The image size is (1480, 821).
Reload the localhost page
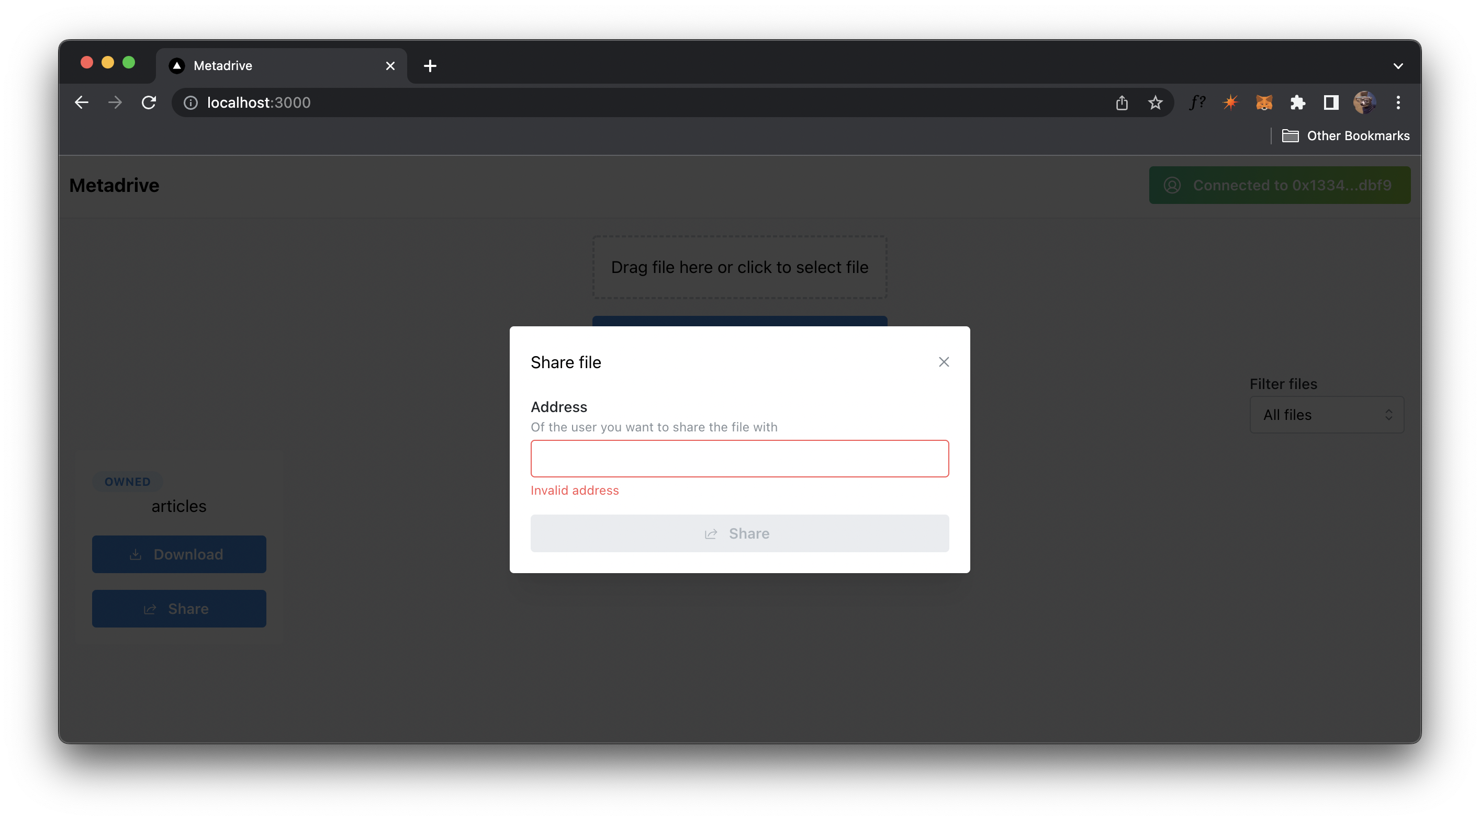point(149,103)
